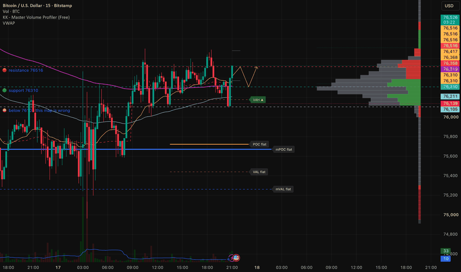Select the green circle beside support 76310
Viewport: 461px width, 272px height.
point(4,91)
